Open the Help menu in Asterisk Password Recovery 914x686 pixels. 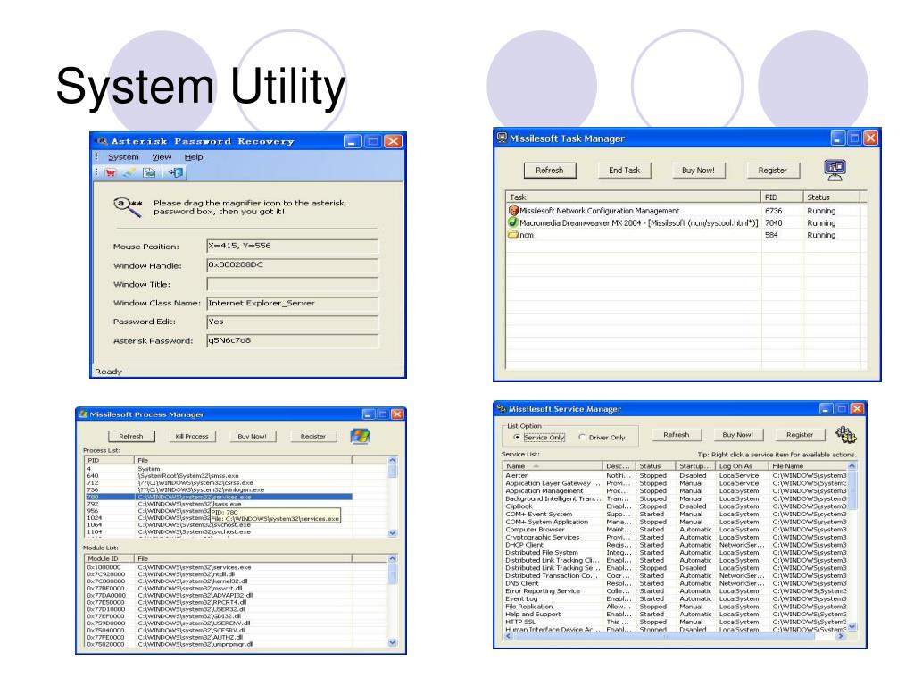click(x=194, y=157)
